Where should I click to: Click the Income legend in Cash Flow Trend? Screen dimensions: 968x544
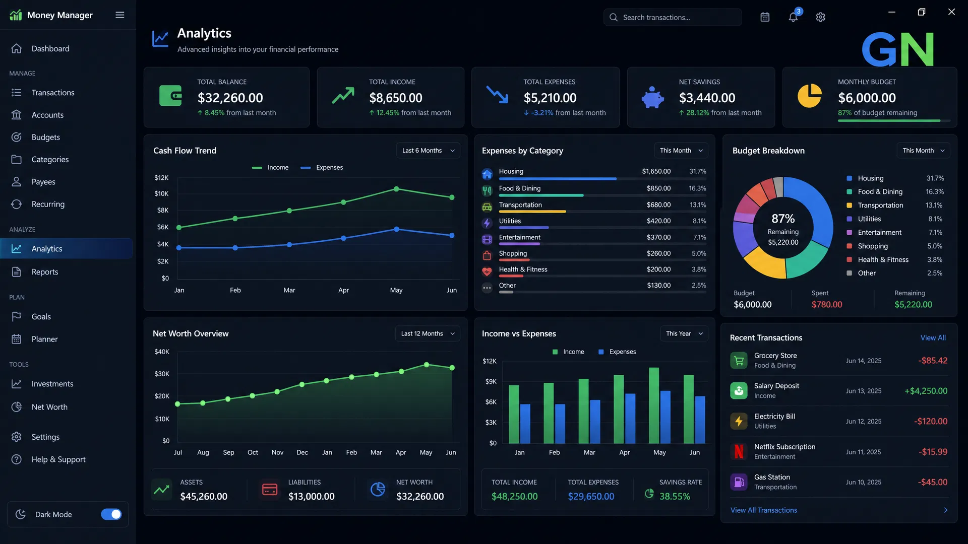[270, 168]
